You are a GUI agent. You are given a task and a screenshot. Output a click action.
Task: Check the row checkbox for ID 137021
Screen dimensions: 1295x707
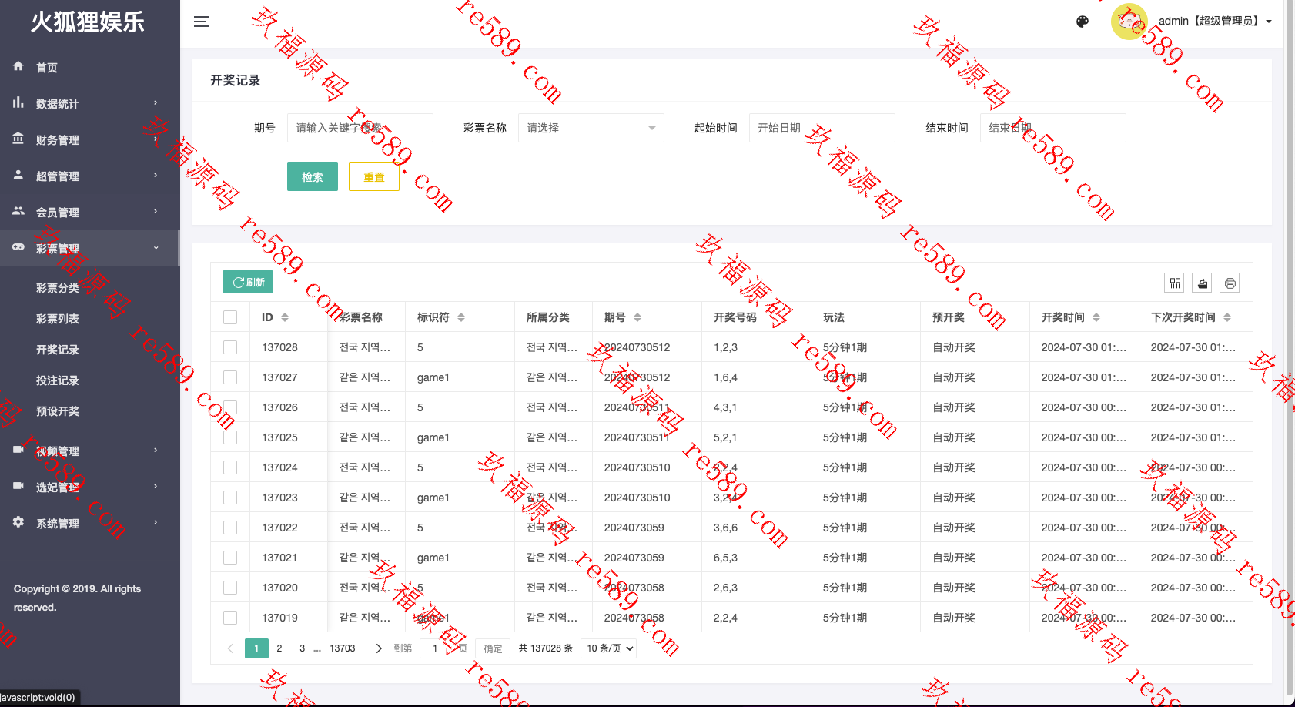point(230,558)
